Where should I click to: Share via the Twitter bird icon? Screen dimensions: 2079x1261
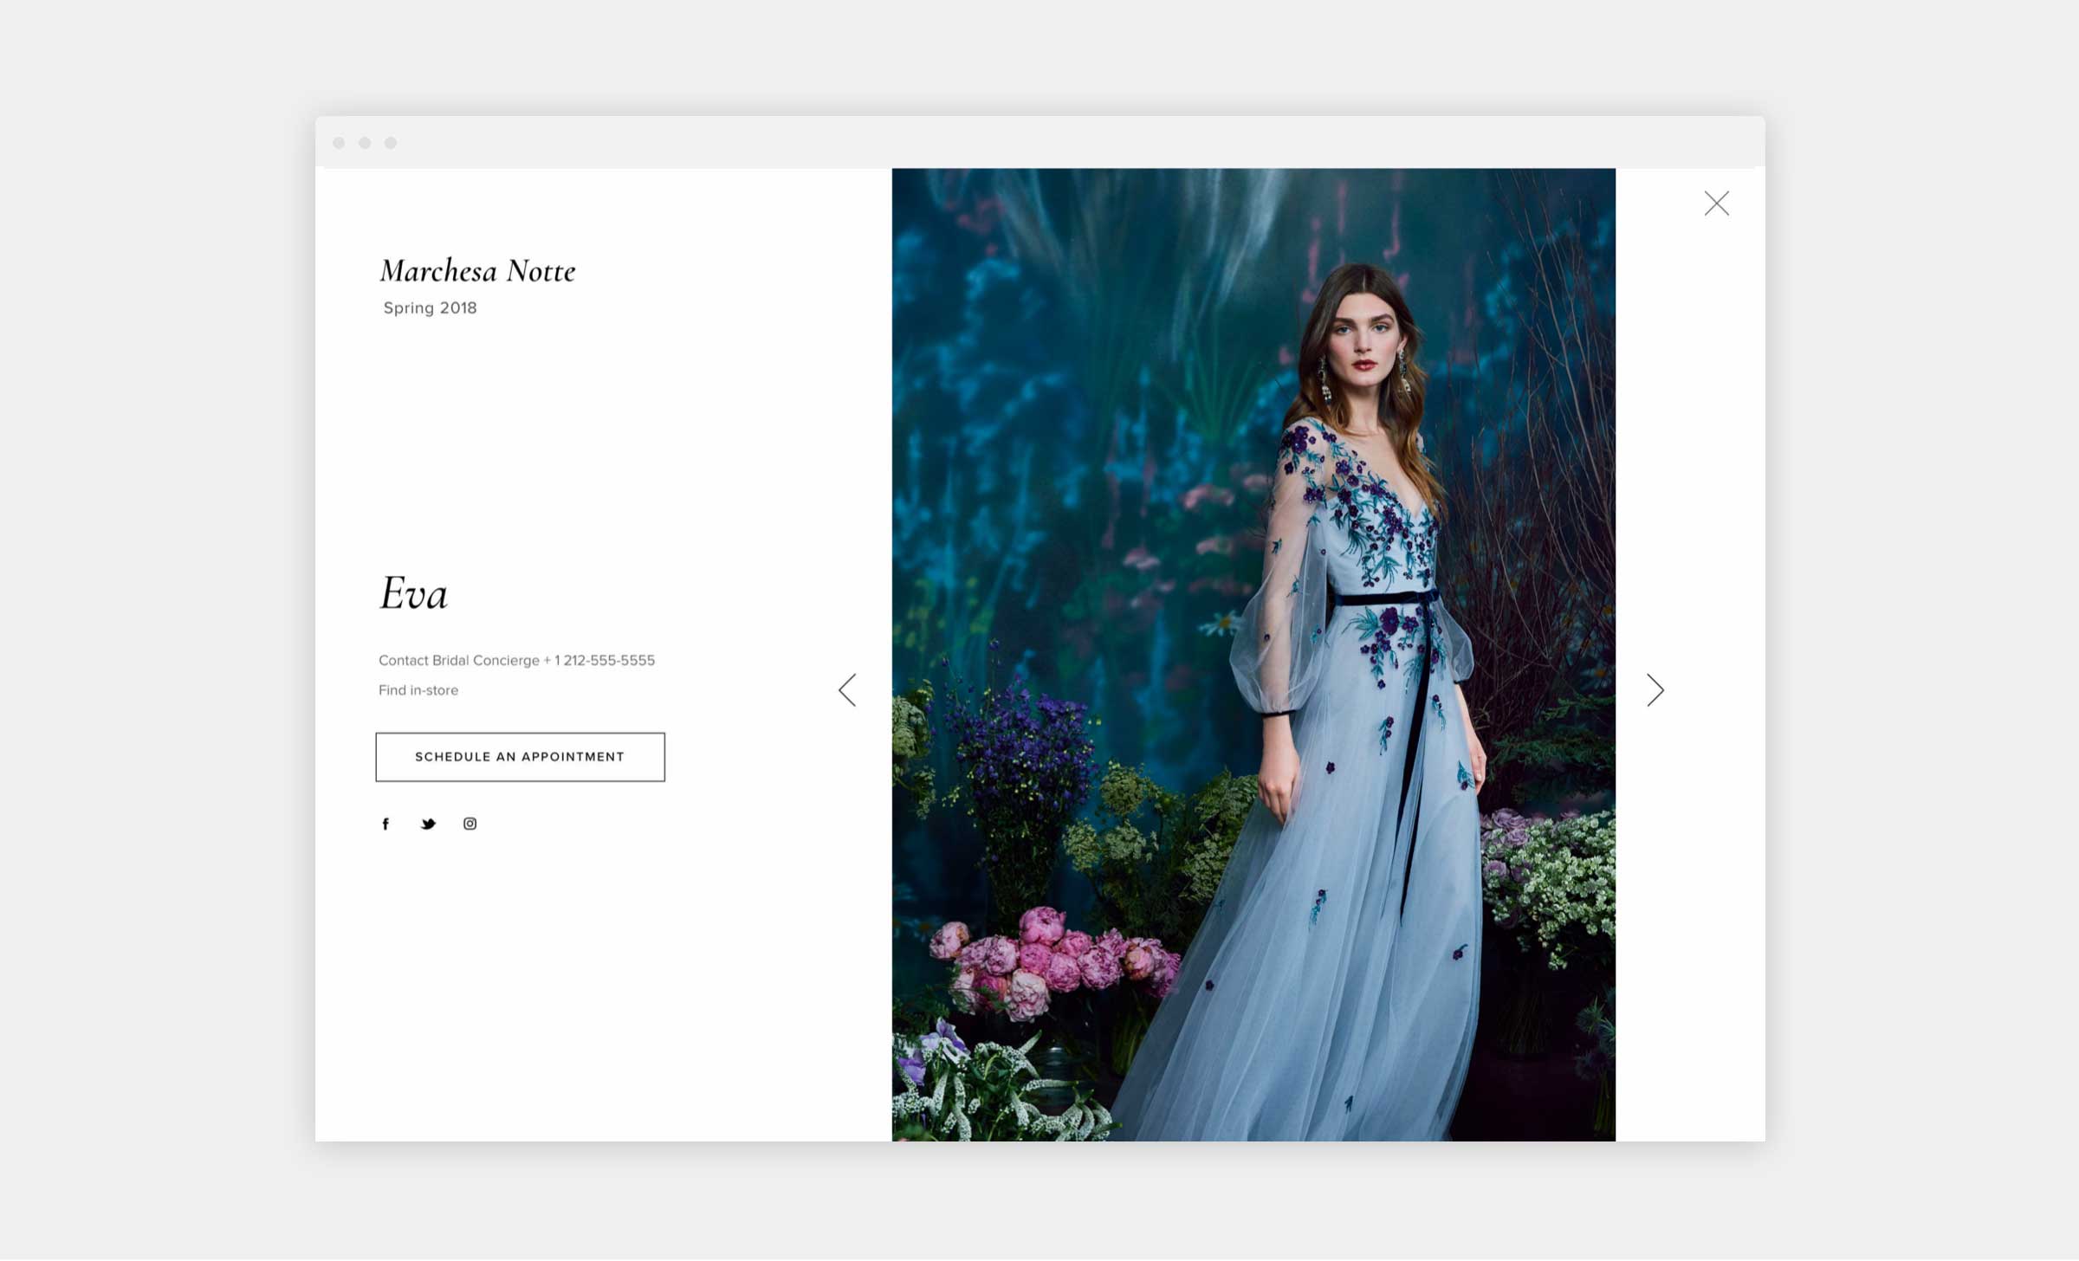coord(428,824)
